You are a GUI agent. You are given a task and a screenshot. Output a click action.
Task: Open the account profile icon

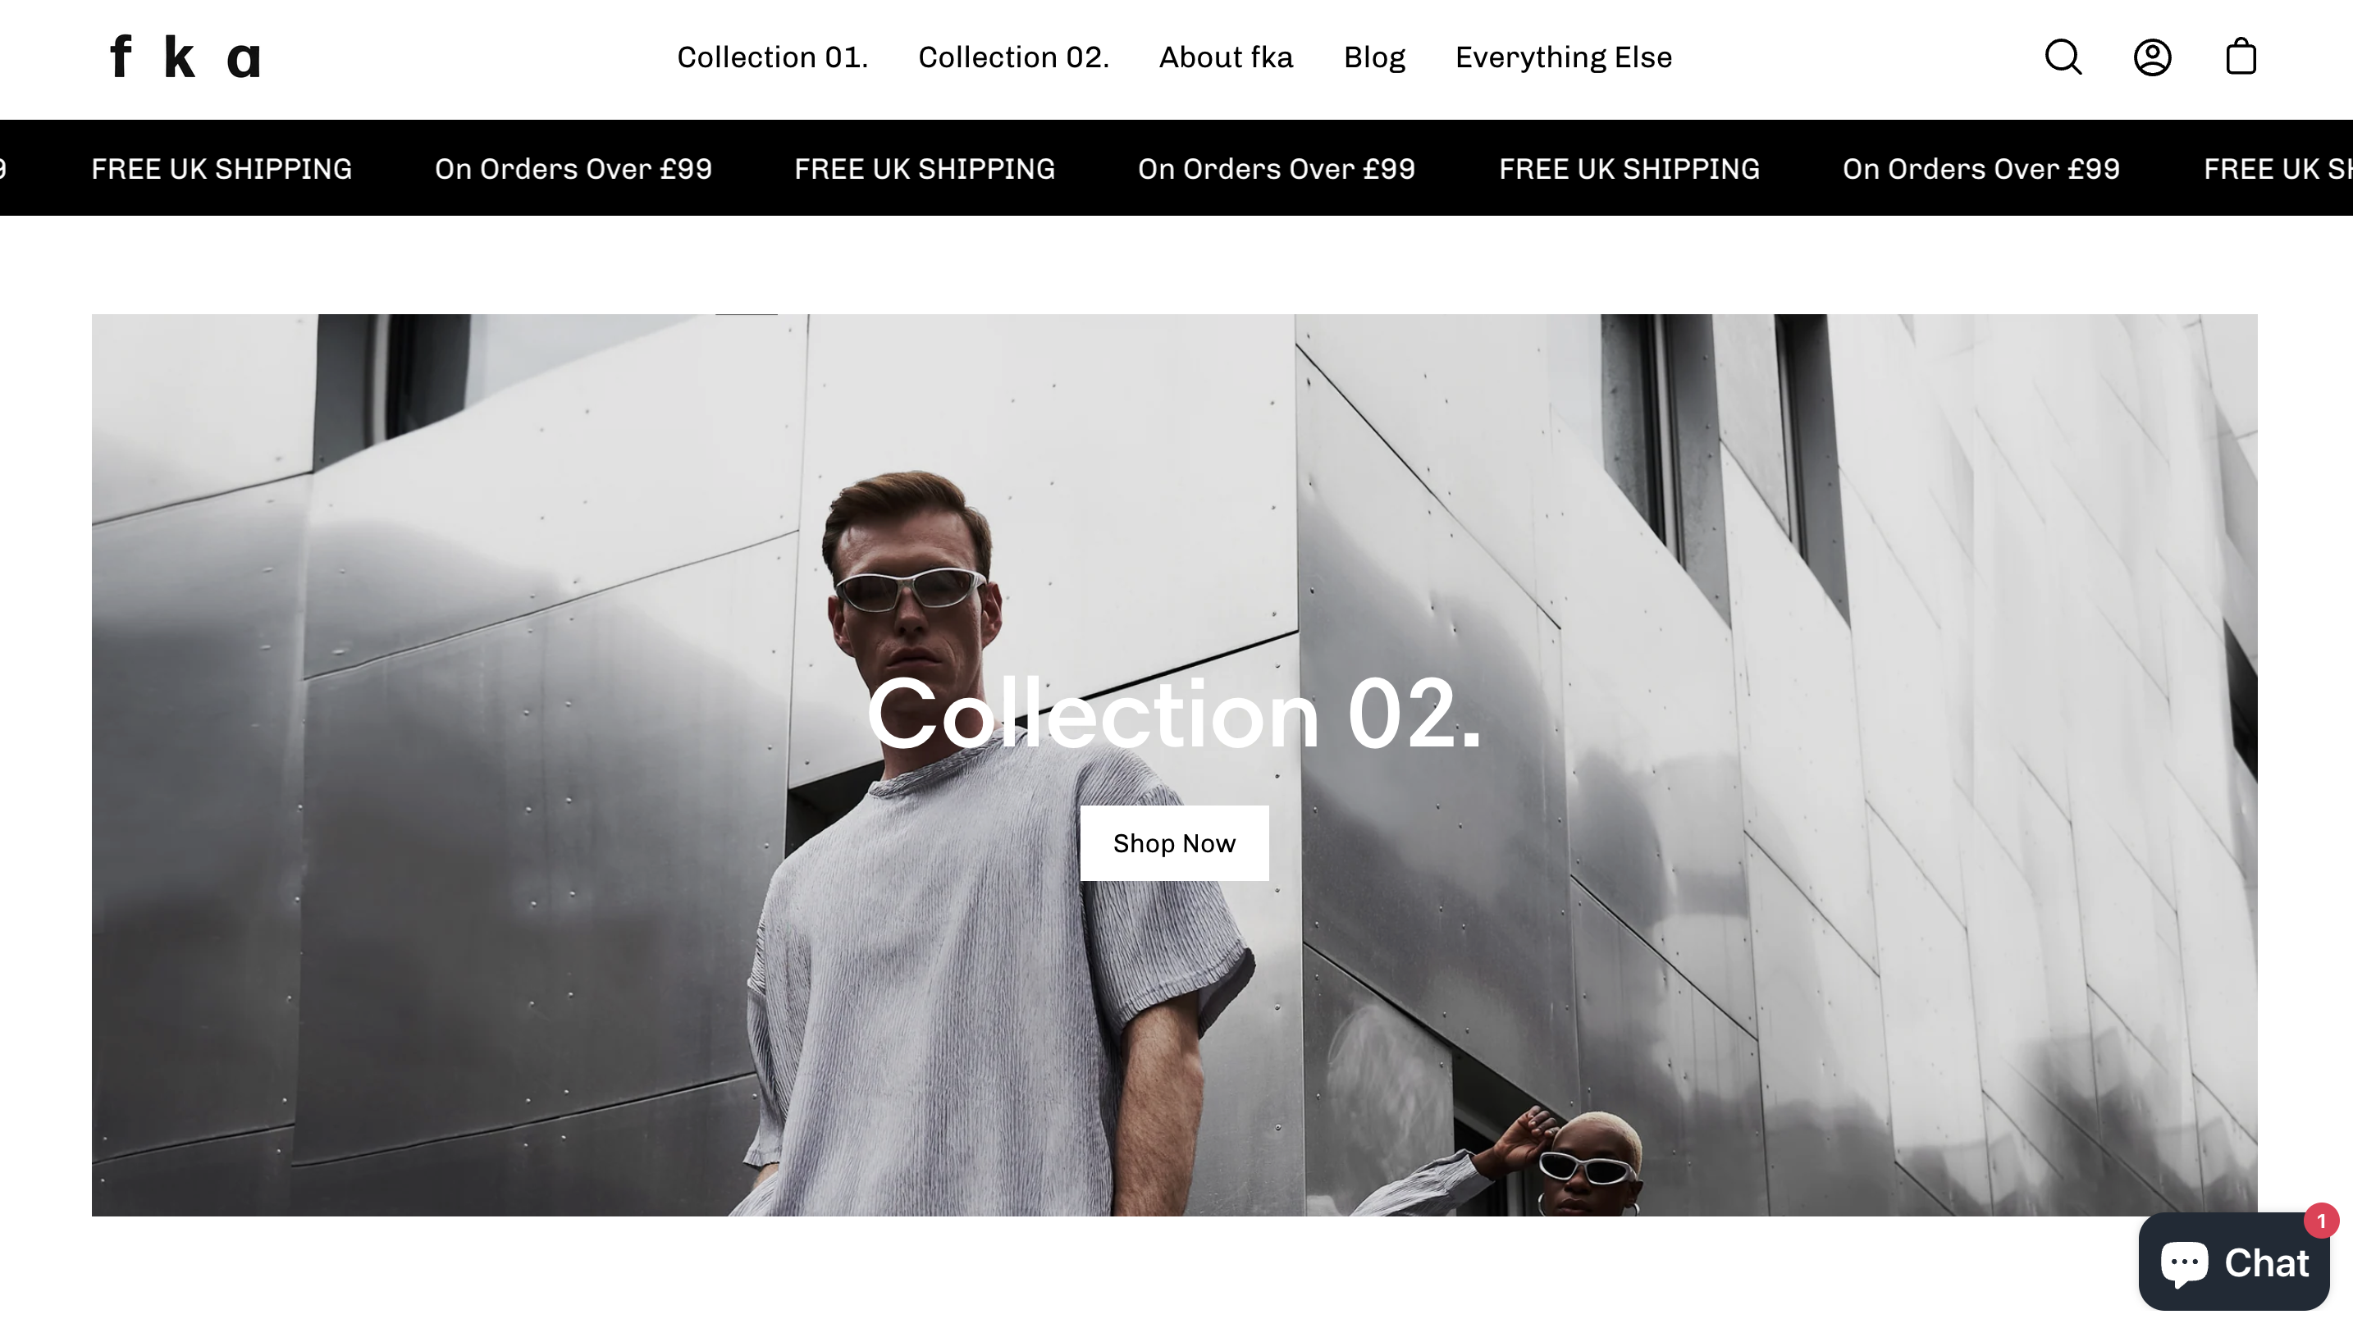(2152, 57)
